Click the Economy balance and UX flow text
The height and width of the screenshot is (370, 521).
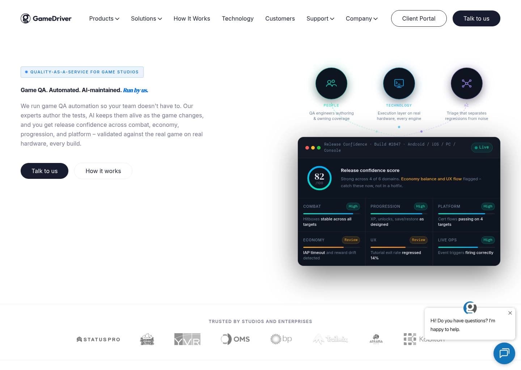coord(431,179)
